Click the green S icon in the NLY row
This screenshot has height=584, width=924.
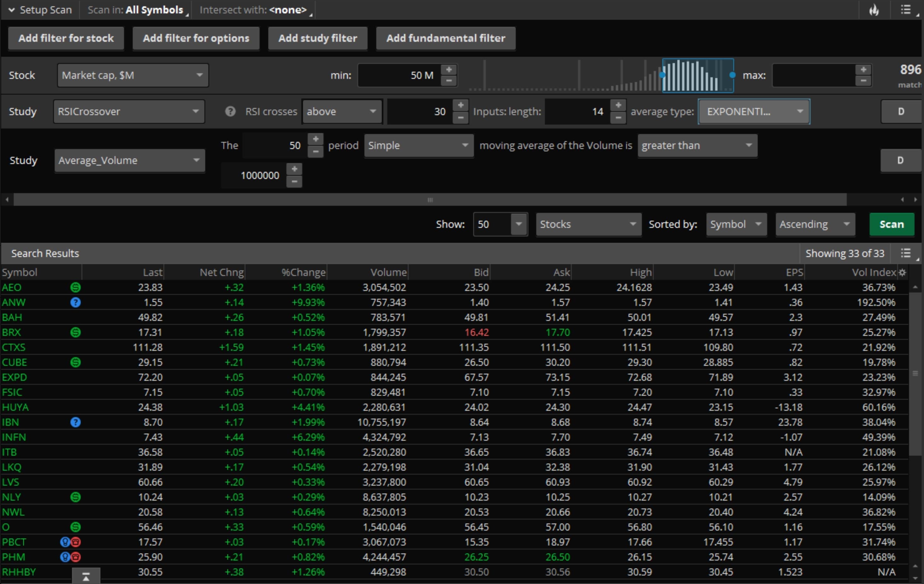[76, 497]
